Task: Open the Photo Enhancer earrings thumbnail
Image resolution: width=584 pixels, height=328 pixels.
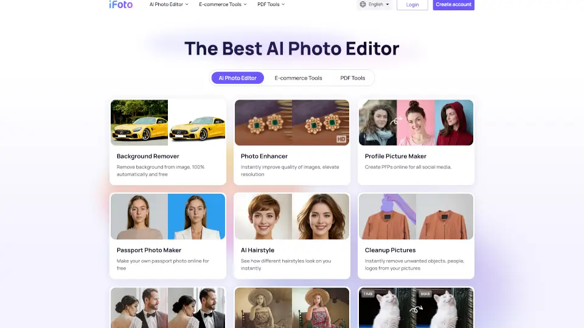Action: coord(292,123)
